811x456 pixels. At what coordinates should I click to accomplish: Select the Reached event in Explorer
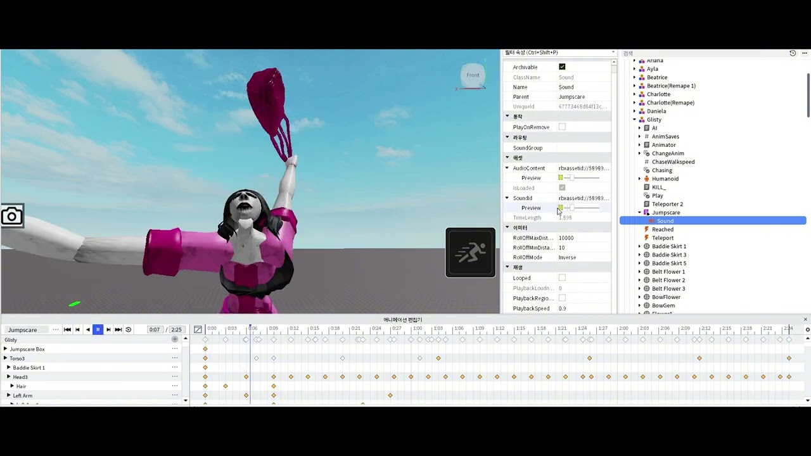coord(662,229)
